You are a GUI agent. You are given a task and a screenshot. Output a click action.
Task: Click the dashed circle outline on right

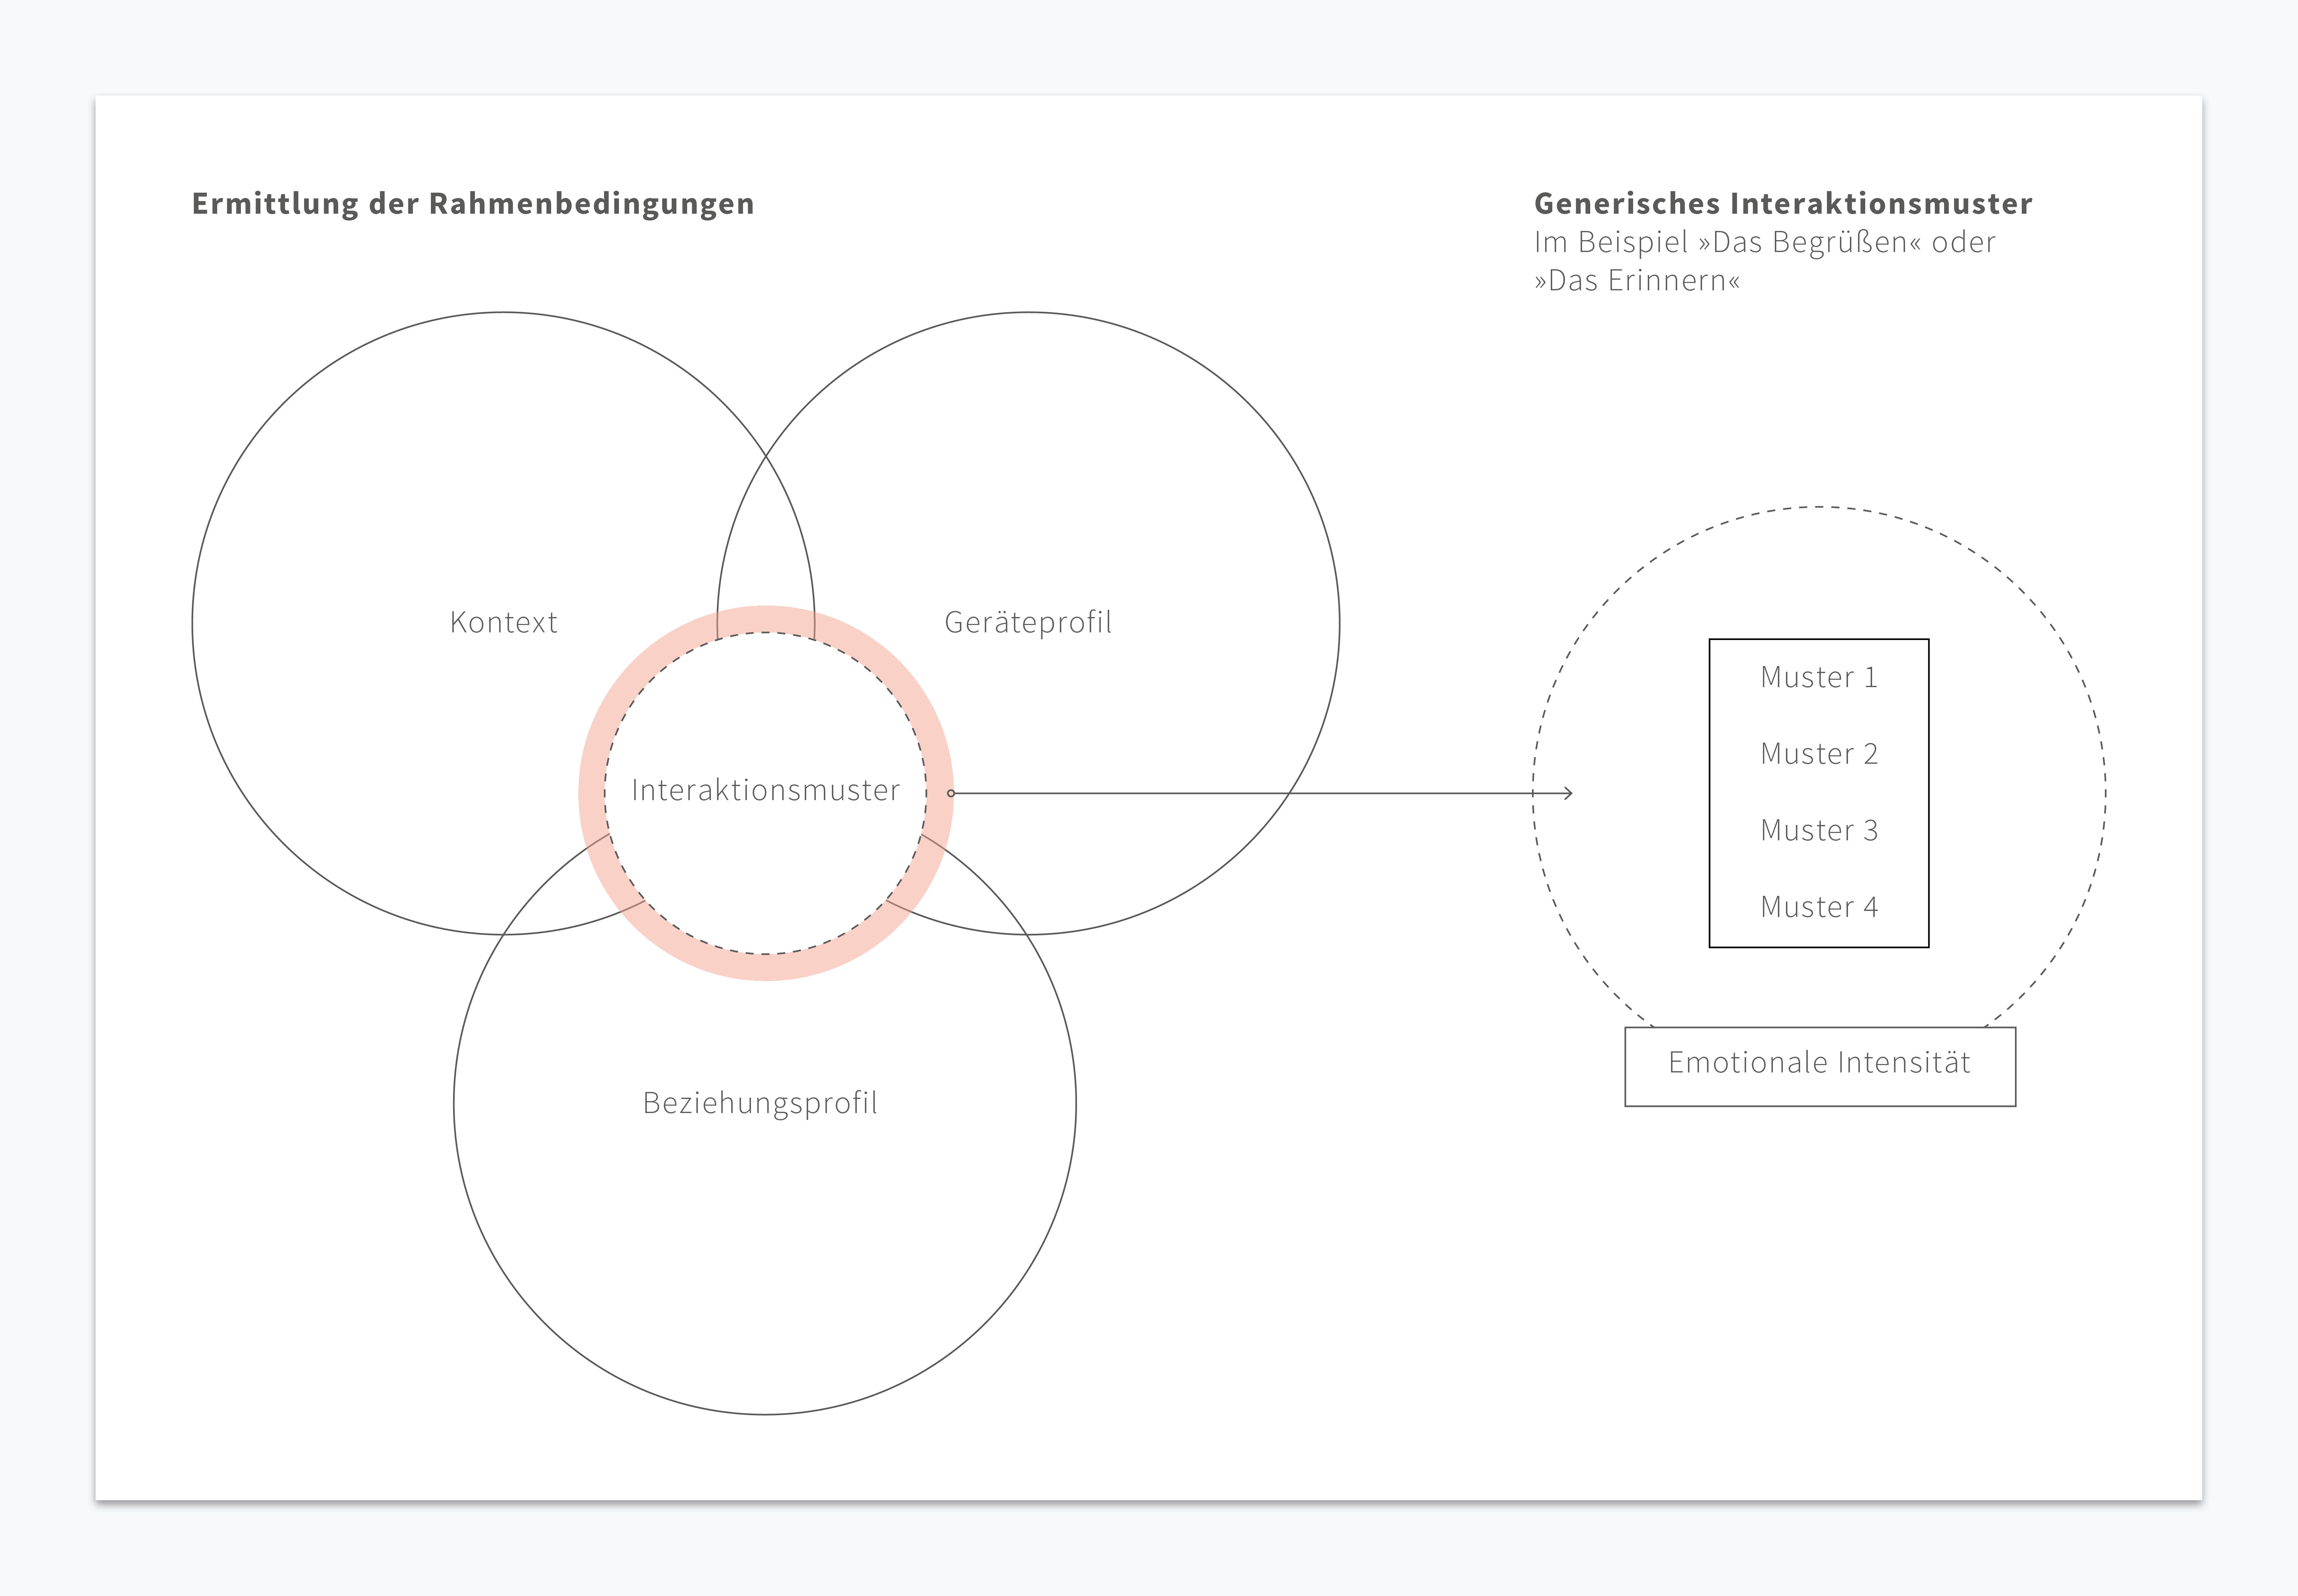click(x=1819, y=508)
